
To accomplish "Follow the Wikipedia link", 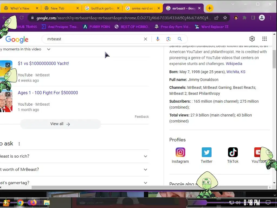I will point(234,64).
